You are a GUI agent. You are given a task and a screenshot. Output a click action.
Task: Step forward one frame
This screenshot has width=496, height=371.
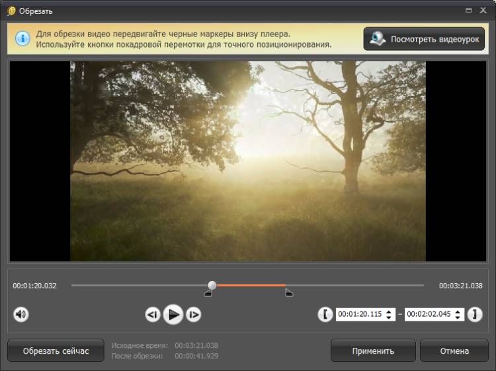pyautogui.click(x=193, y=315)
